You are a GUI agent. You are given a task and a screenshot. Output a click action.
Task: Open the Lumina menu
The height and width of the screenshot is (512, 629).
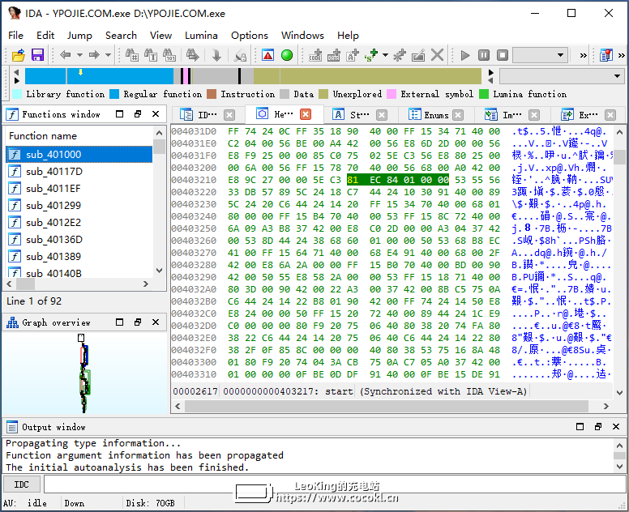tap(201, 36)
